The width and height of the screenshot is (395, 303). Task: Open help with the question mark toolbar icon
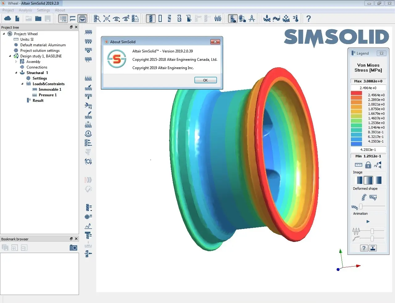point(308,19)
